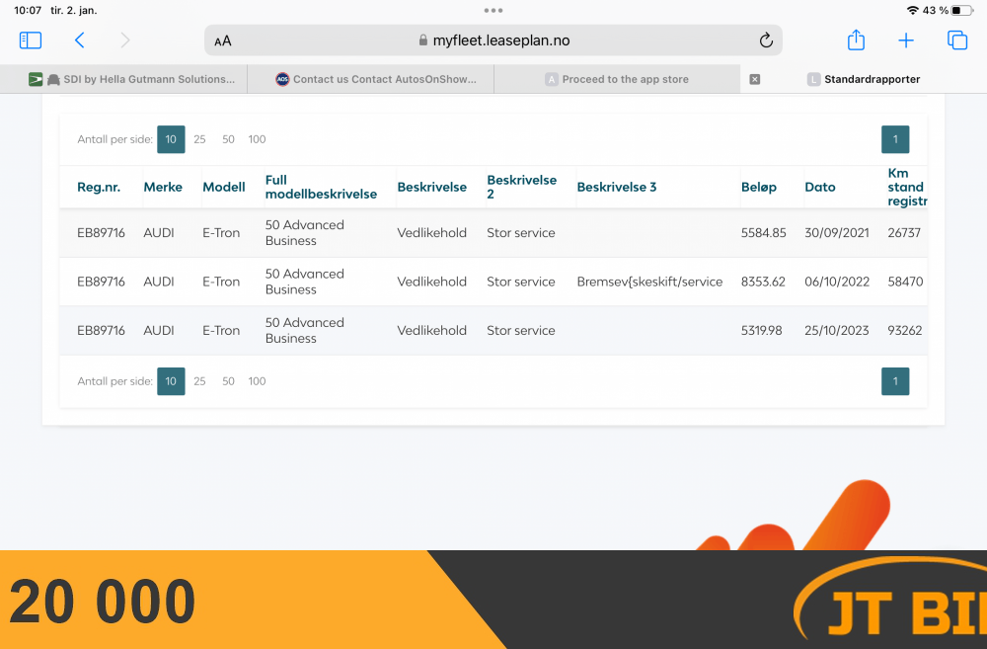
Task: Set bottom page size to 10
Action: coord(171,381)
